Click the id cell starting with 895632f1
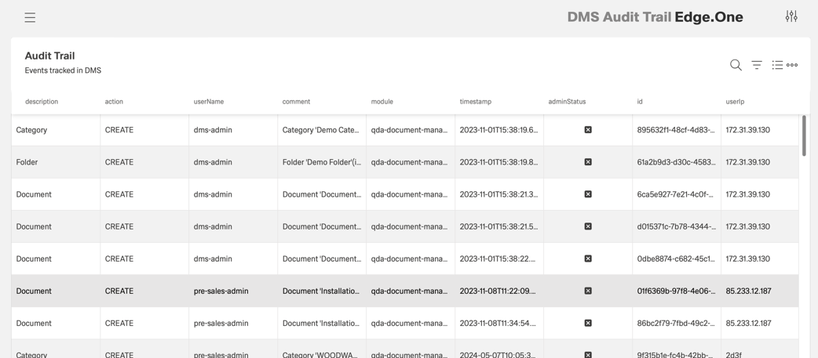 coord(675,130)
